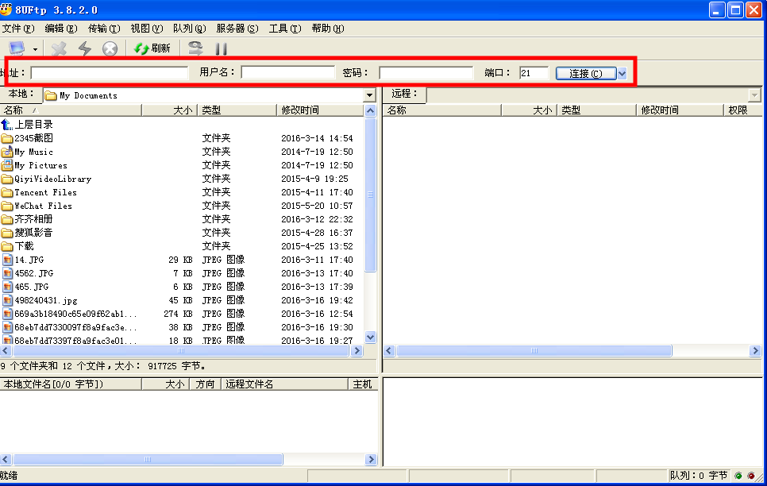
Task: Open the 传输(T) menu
Action: 104,29
